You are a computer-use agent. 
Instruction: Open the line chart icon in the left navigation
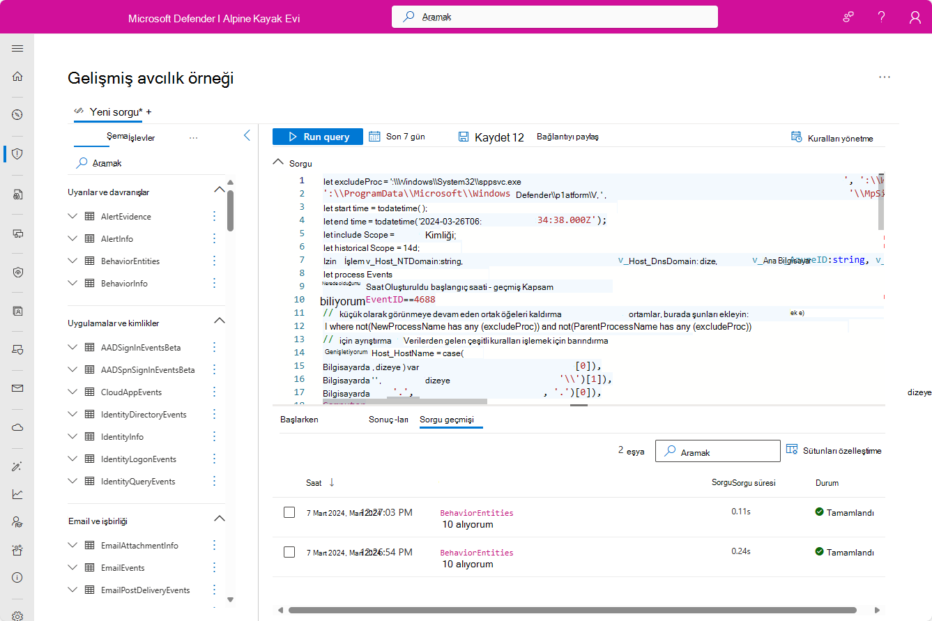pyautogui.click(x=17, y=494)
